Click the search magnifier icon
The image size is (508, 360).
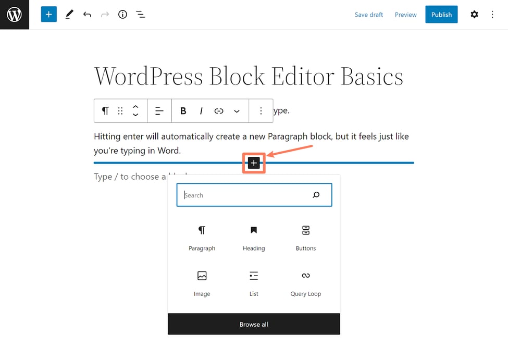316,195
